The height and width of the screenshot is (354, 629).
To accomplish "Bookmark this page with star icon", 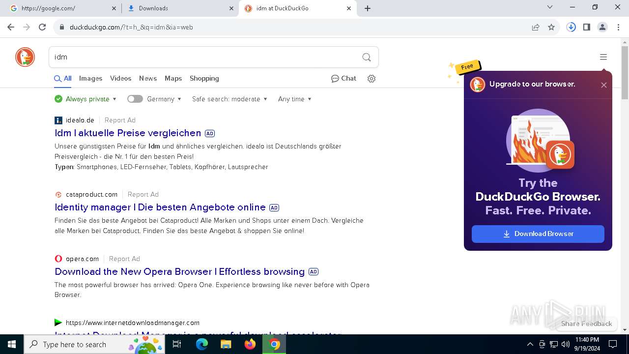I will (551, 27).
